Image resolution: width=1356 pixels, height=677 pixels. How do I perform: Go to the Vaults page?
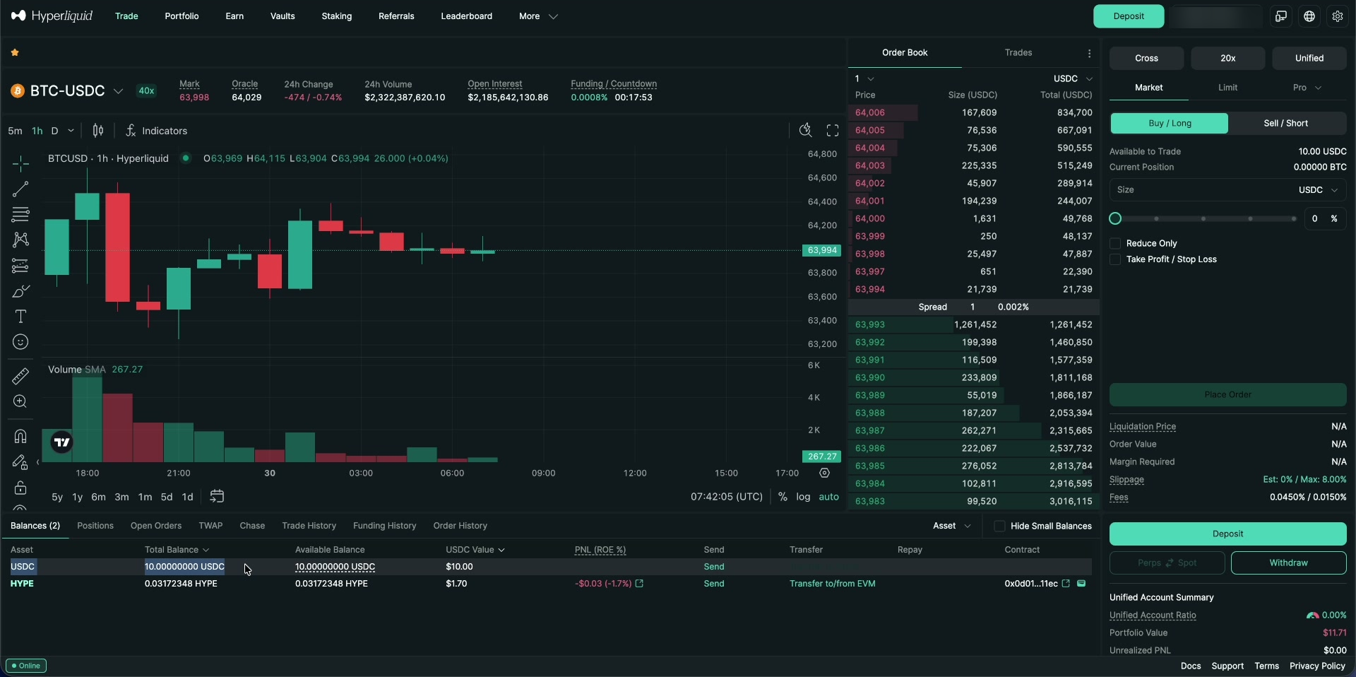point(282,16)
